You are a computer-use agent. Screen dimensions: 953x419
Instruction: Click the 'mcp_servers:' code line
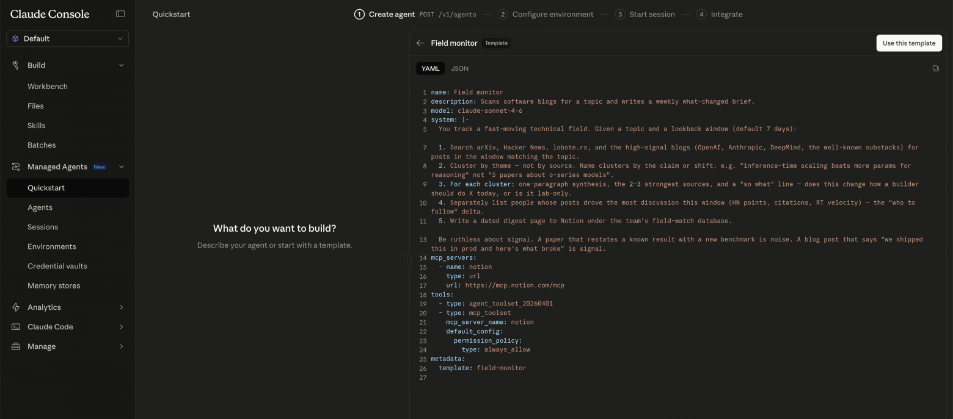click(453, 258)
